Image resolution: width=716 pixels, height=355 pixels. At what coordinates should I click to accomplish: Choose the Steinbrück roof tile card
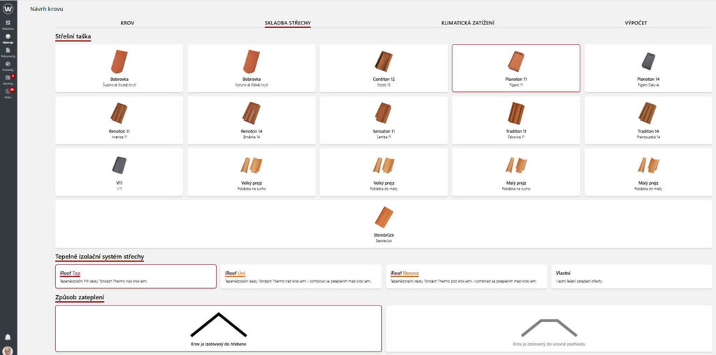384,224
